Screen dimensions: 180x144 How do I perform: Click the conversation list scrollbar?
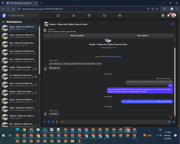click(x=40, y=50)
